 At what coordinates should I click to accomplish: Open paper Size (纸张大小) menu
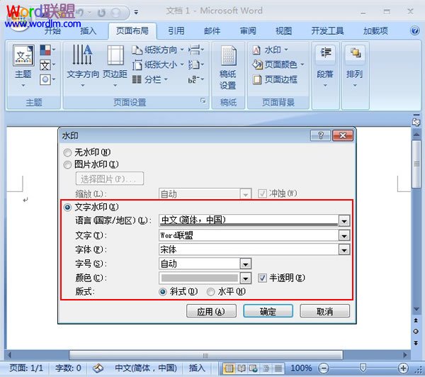158,64
